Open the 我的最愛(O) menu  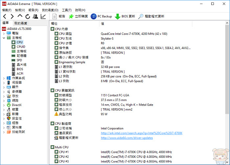(x=50, y=10)
